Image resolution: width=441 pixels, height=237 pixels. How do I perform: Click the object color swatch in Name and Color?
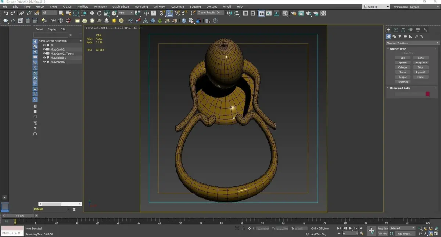[427, 94]
